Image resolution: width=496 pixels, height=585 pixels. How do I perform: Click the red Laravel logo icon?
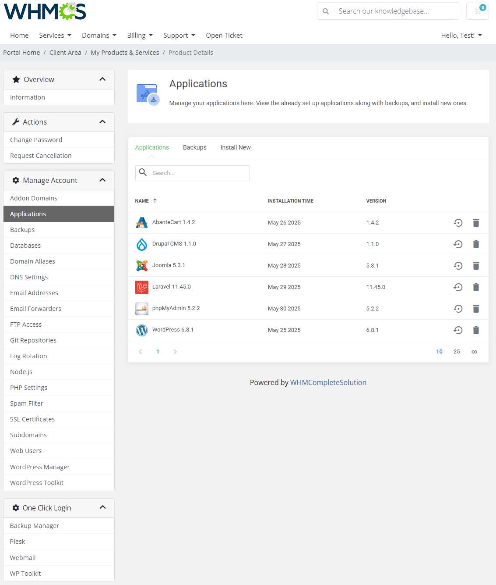142,287
